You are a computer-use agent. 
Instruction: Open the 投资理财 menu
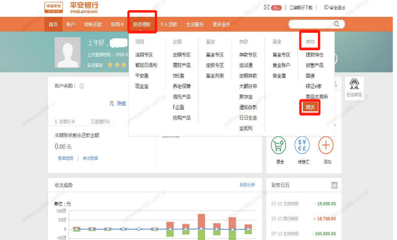[142, 25]
